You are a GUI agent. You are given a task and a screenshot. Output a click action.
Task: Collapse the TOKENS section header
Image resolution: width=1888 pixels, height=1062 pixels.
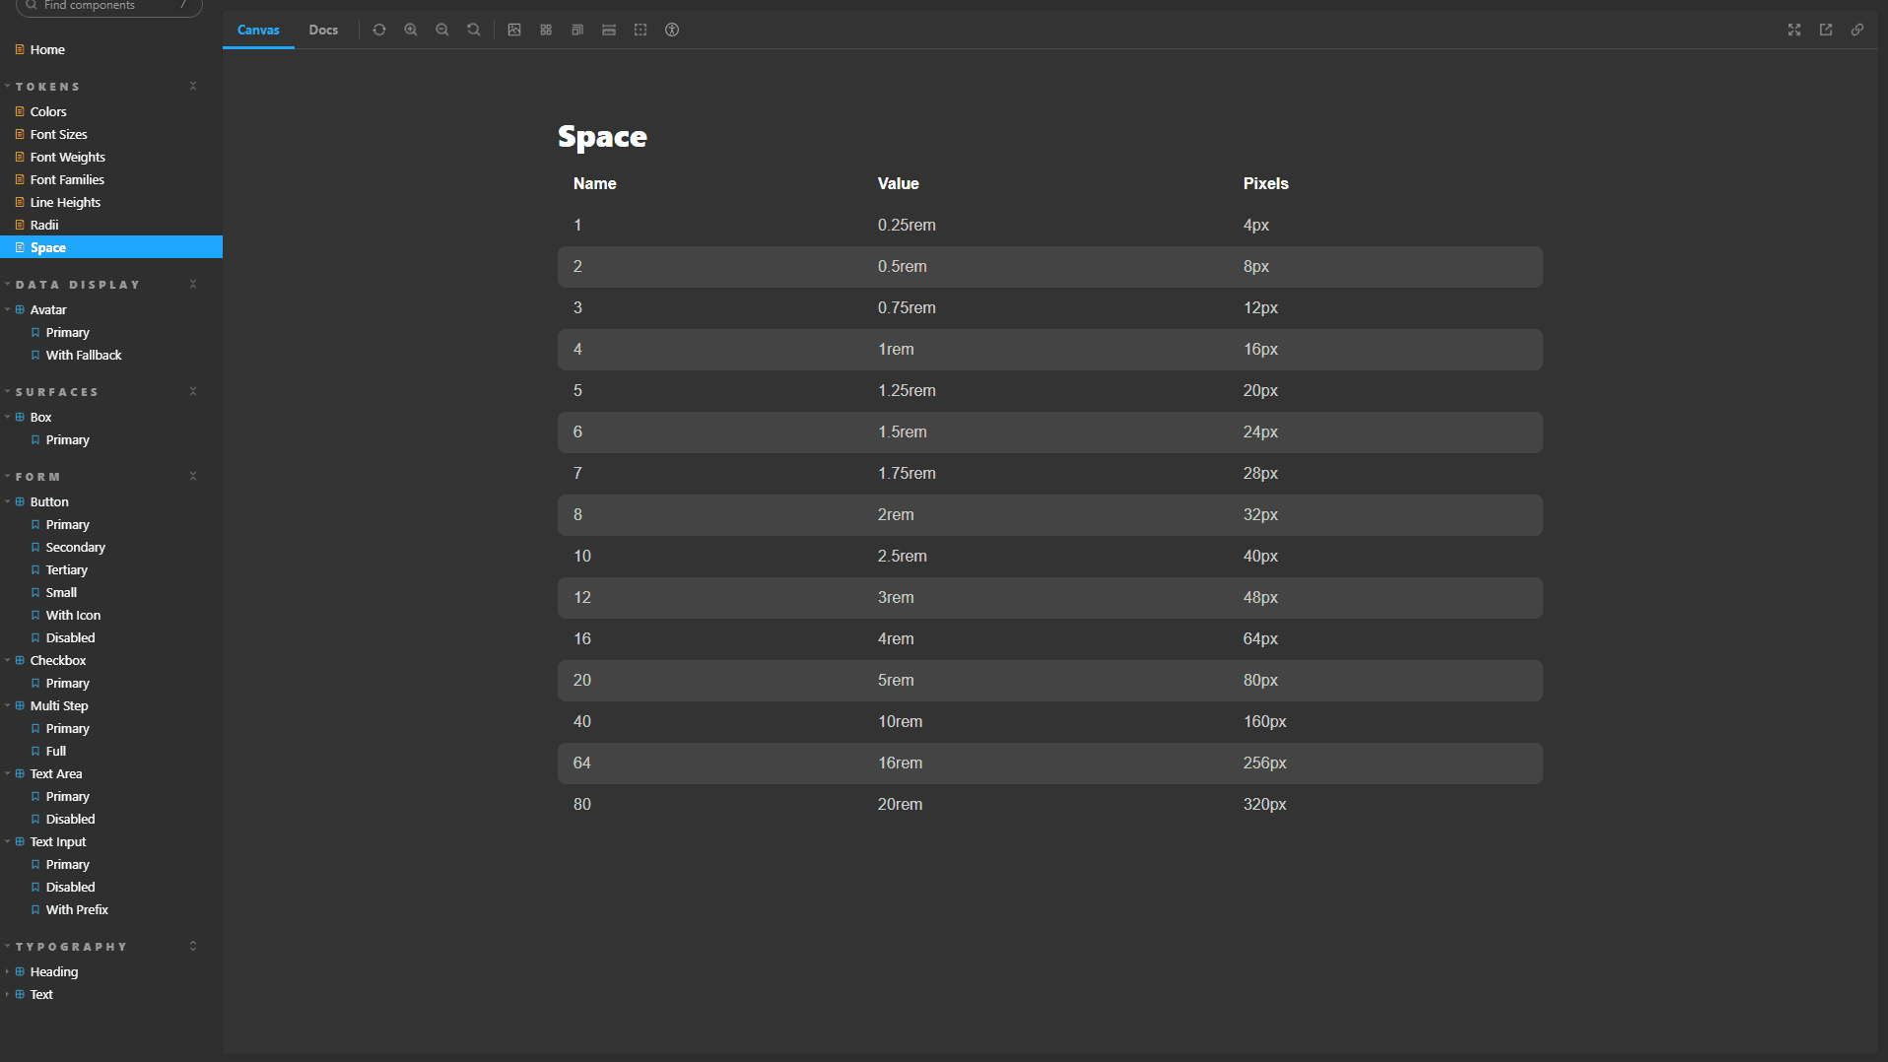[47, 87]
